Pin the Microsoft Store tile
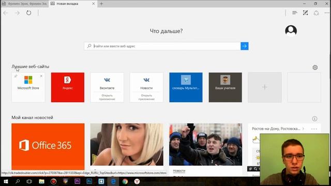 click(x=16, y=76)
